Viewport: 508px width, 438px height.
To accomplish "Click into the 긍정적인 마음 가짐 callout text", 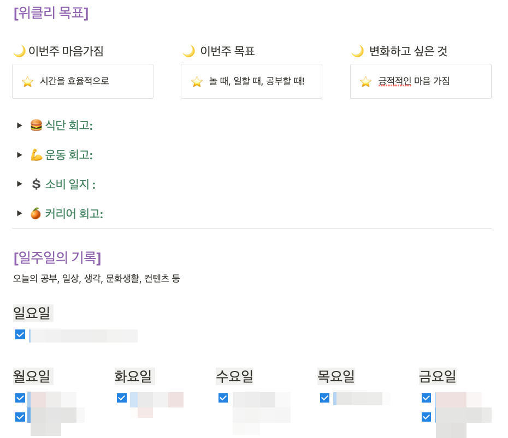I will [x=414, y=81].
